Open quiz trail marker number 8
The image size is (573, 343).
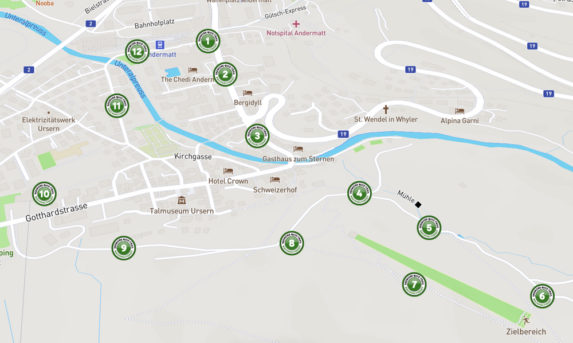(292, 243)
